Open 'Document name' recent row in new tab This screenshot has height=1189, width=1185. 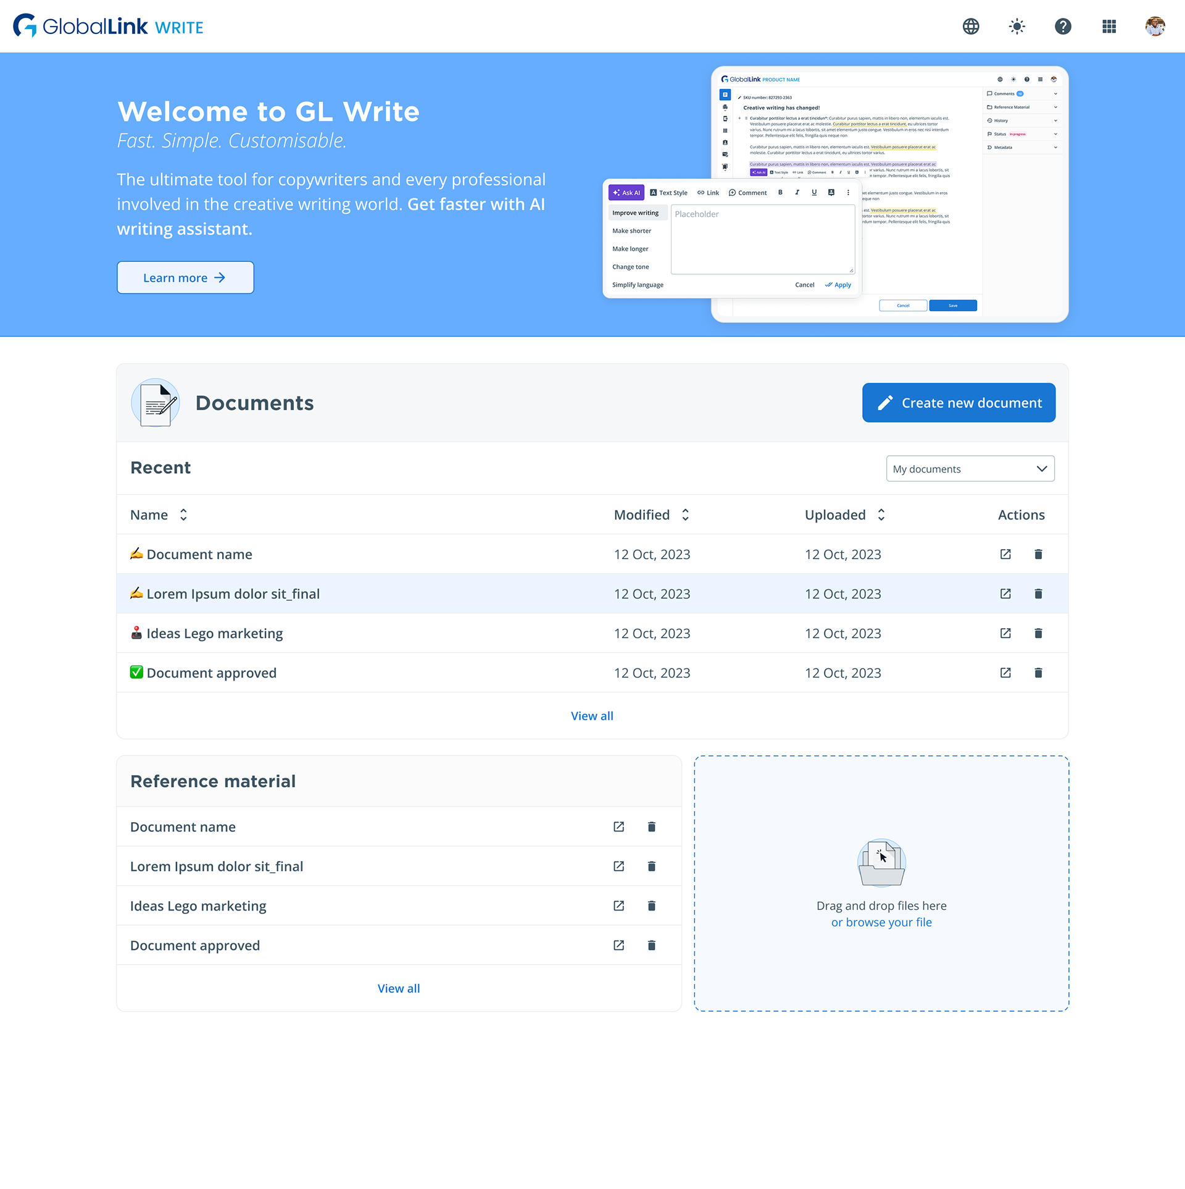1005,554
